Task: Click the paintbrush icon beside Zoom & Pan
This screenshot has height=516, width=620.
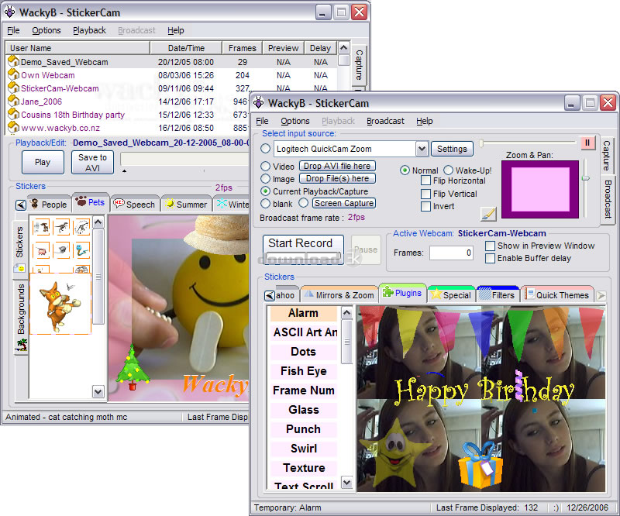Action: tap(489, 214)
